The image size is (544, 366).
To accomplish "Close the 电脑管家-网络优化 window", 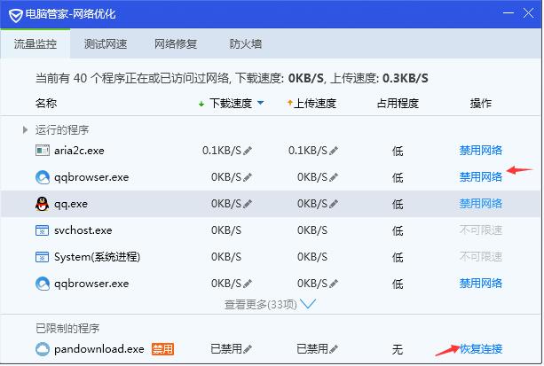I will coord(528,13).
